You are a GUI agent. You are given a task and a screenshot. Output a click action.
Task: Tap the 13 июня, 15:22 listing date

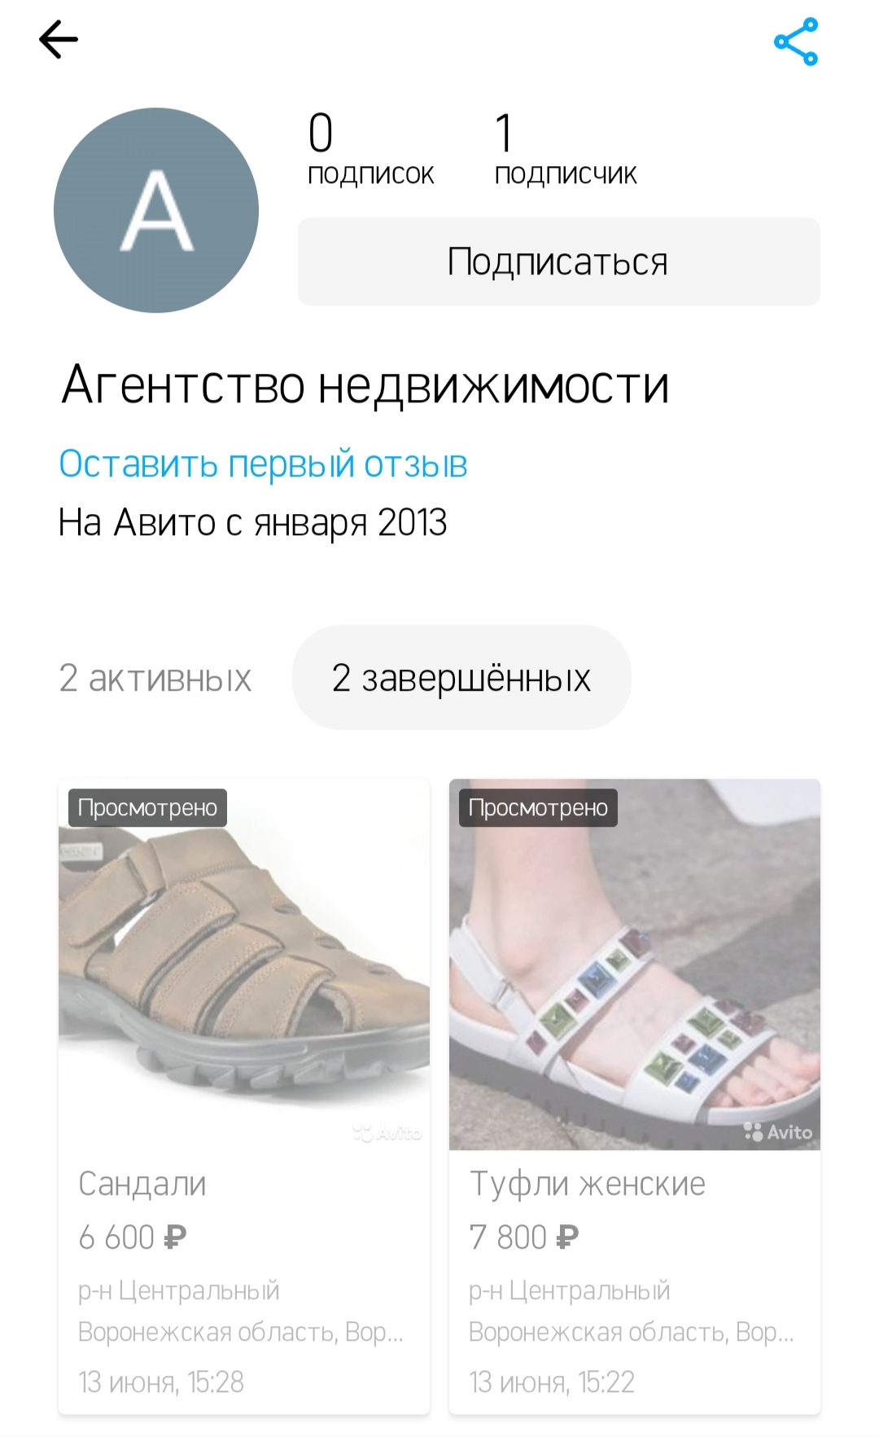[552, 1382]
